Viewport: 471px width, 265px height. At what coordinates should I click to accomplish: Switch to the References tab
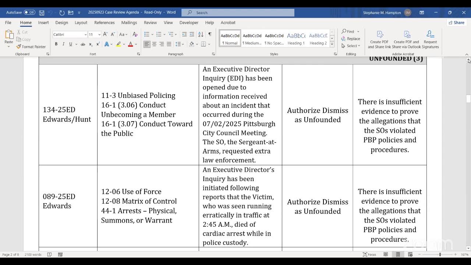coord(105,22)
